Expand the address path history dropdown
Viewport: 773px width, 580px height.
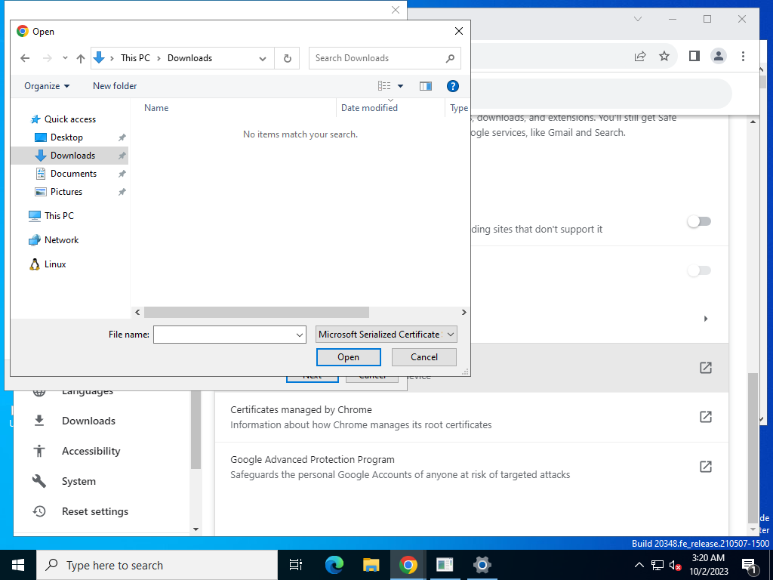[263, 58]
